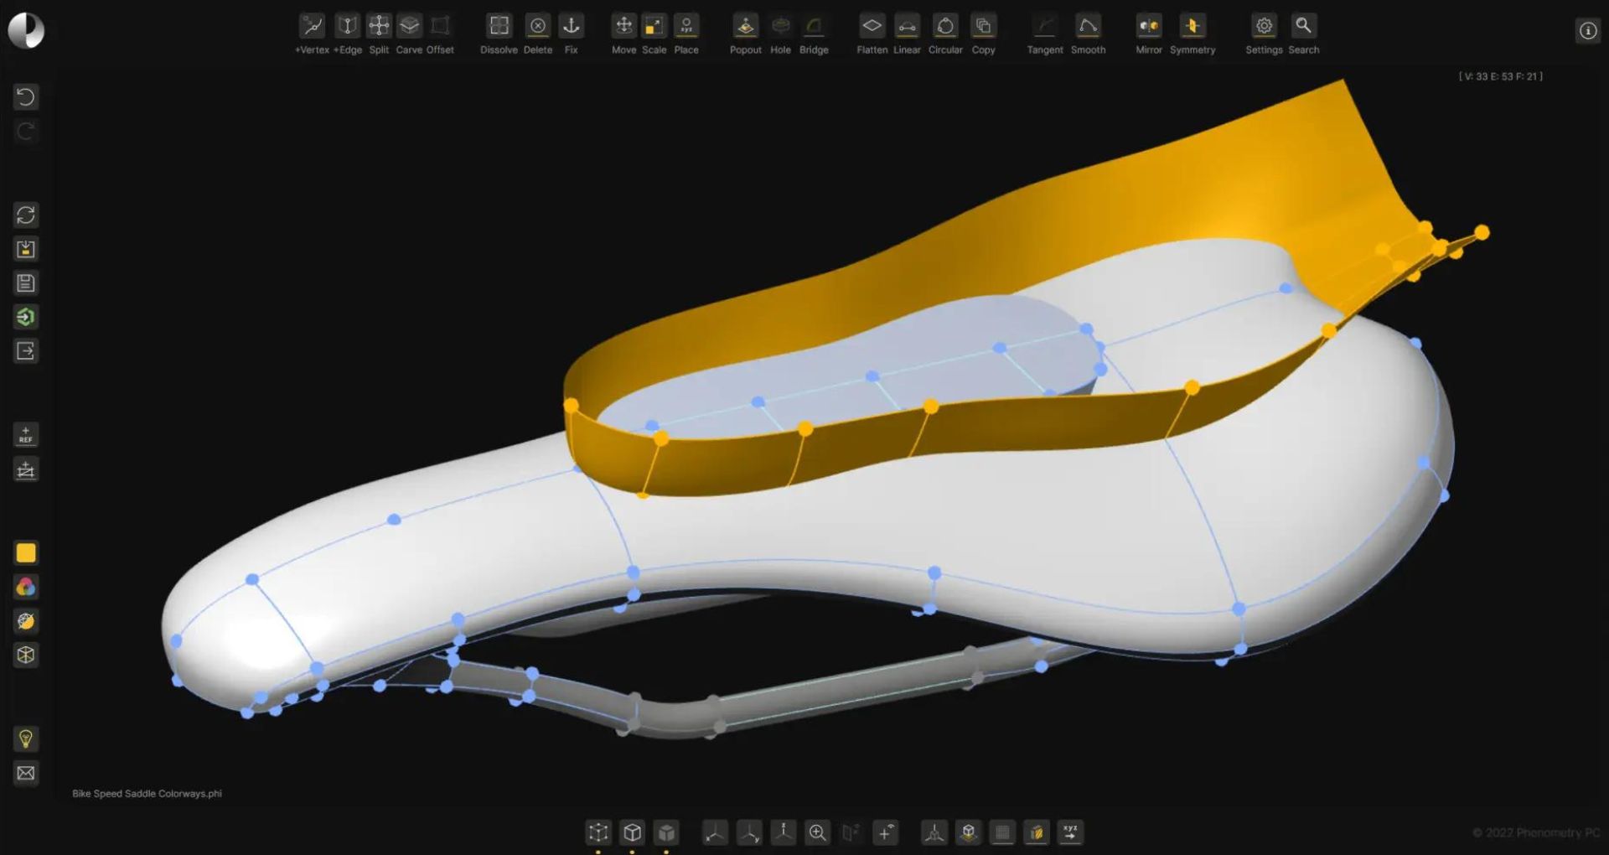1609x855 pixels.
Task: Click the lightbulb tips icon
Action: [26, 739]
